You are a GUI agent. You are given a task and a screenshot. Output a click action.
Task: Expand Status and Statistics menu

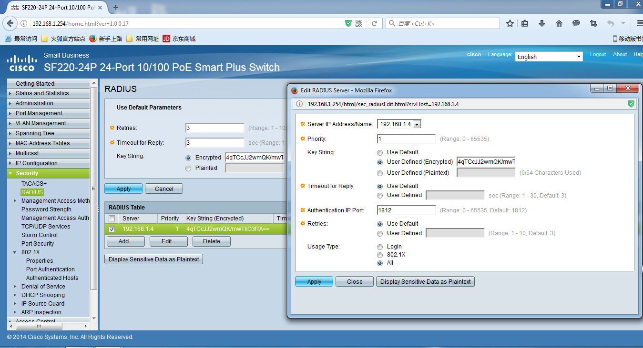(48, 93)
